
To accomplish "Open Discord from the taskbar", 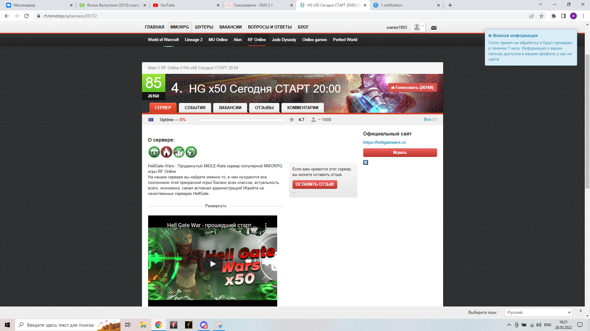I will 204,325.
